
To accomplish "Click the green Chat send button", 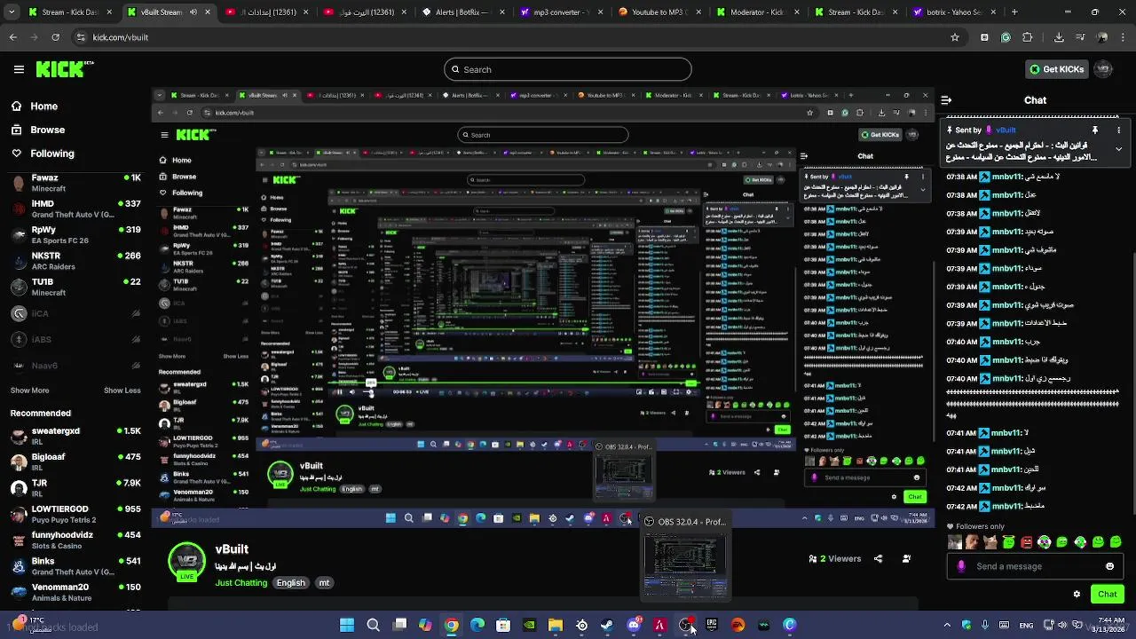I will pyautogui.click(x=1107, y=594).
